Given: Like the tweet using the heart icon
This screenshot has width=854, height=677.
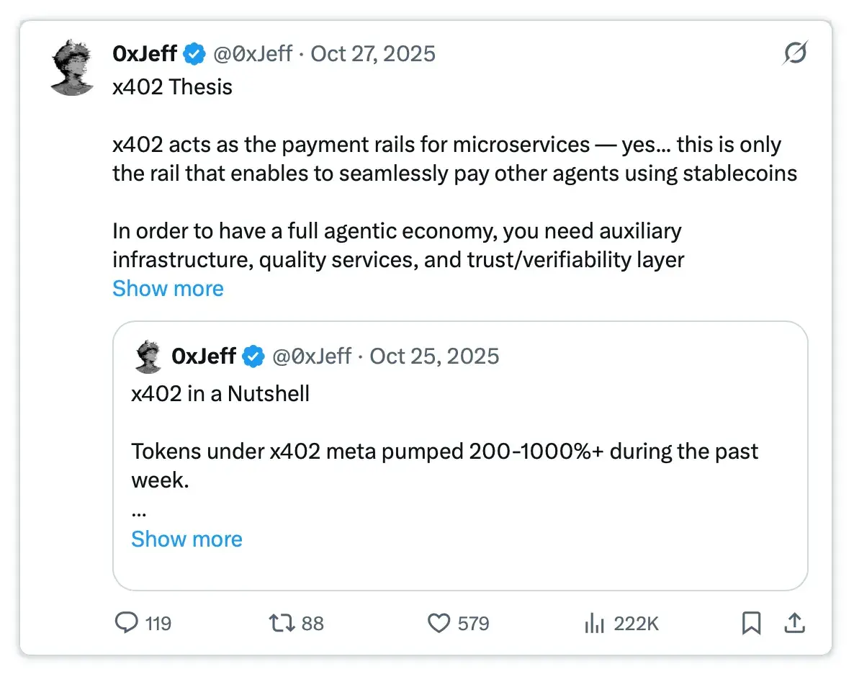Looking at the screenshot, I should [x=438, y=624].
